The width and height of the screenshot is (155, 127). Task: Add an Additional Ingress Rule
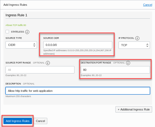[x=134, y=109]
